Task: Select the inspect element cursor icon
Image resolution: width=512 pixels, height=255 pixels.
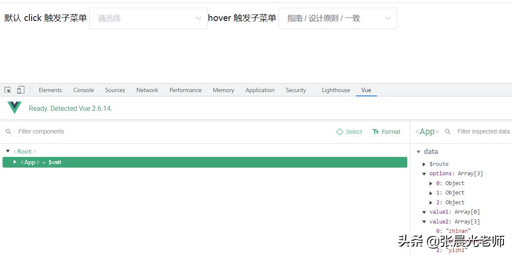Action: [7, 90]
